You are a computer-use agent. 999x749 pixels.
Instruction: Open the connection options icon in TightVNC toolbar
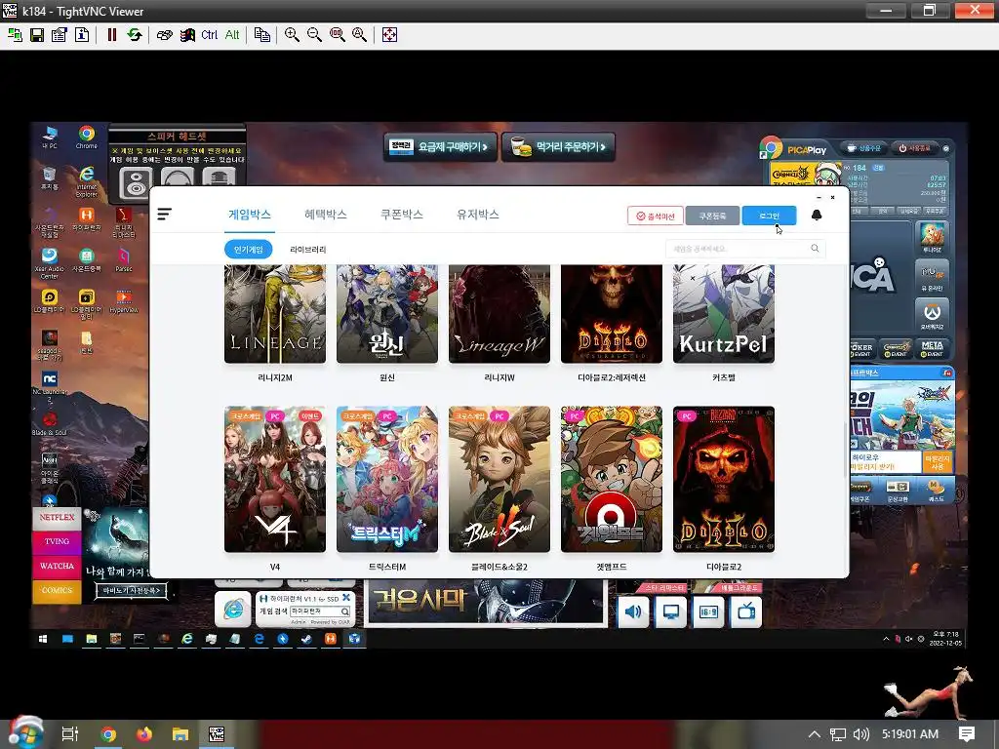point(60,35)
